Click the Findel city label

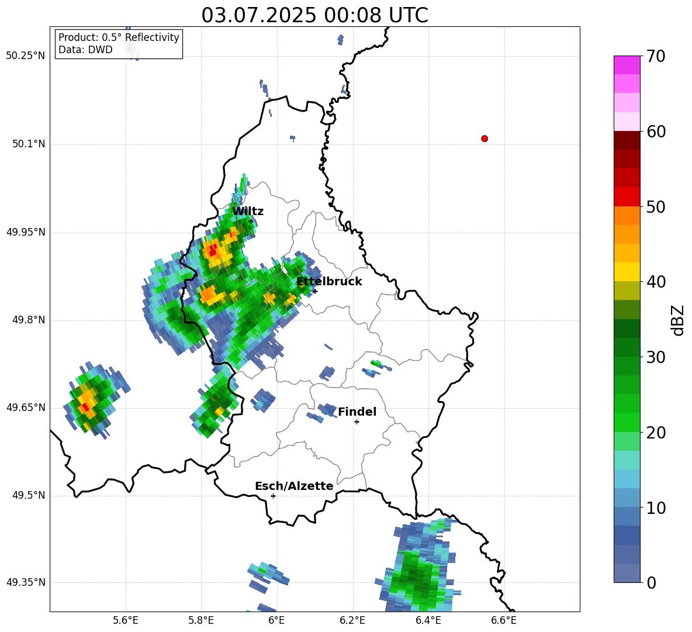pyautogui.click(x=357, y=412)
